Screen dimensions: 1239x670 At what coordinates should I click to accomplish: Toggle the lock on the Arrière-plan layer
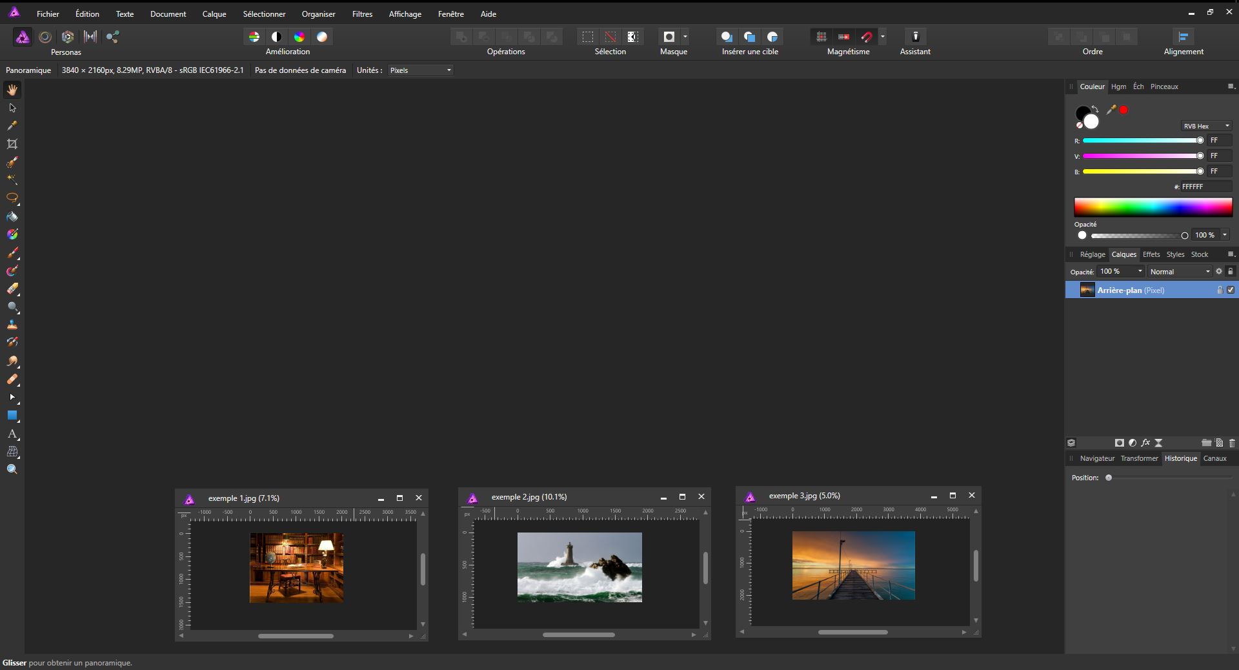coord(1220,290)
